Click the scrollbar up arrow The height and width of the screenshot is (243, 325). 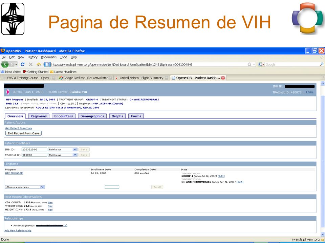click(323, 83)
